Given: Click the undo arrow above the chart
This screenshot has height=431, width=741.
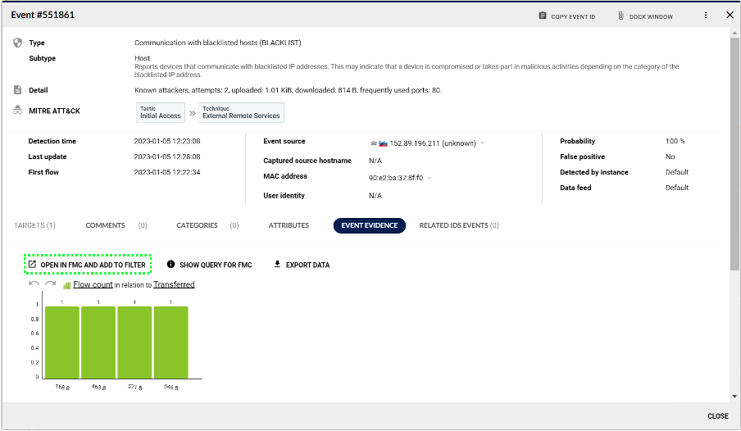Looking at the screenshot, I should click(34, 284).
